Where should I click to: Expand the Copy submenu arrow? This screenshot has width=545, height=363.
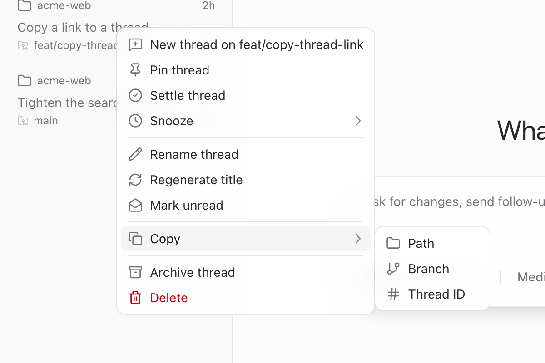pyautogui.click(x=358, y=239)
